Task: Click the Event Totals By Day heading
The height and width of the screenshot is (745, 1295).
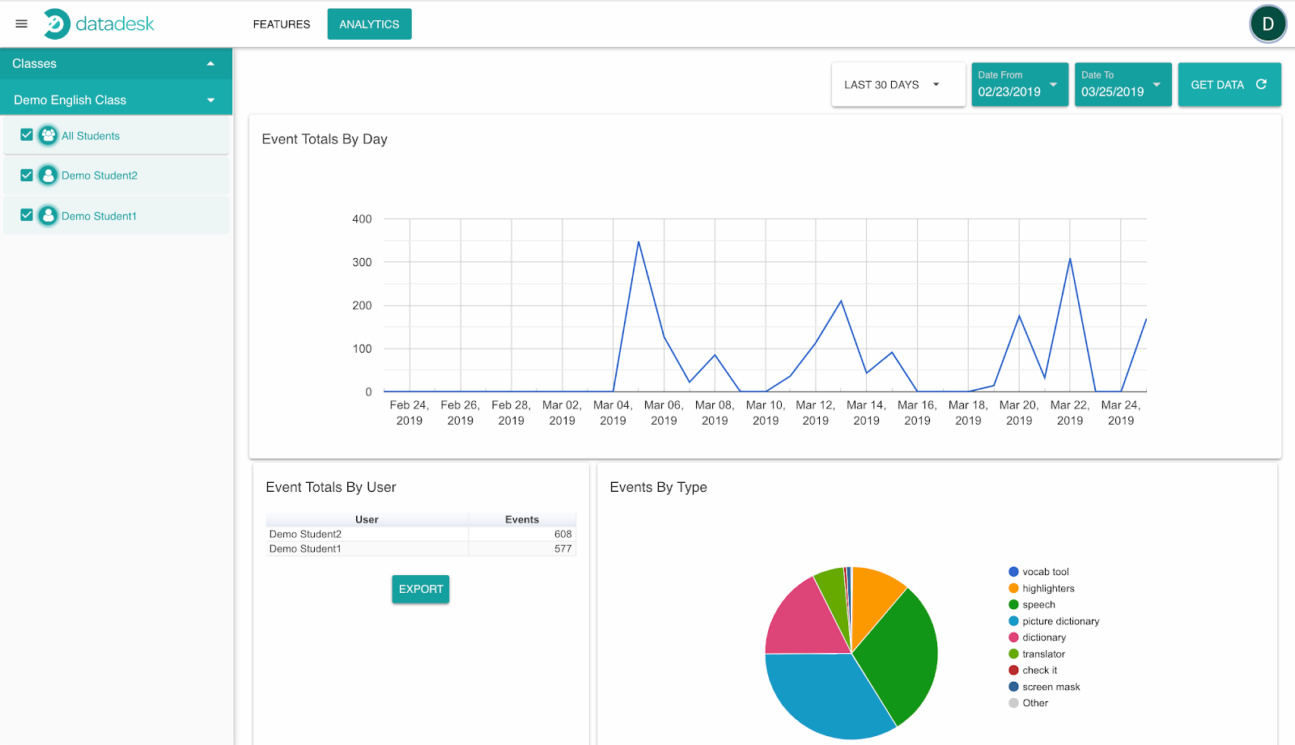Action: click(325, 139)
